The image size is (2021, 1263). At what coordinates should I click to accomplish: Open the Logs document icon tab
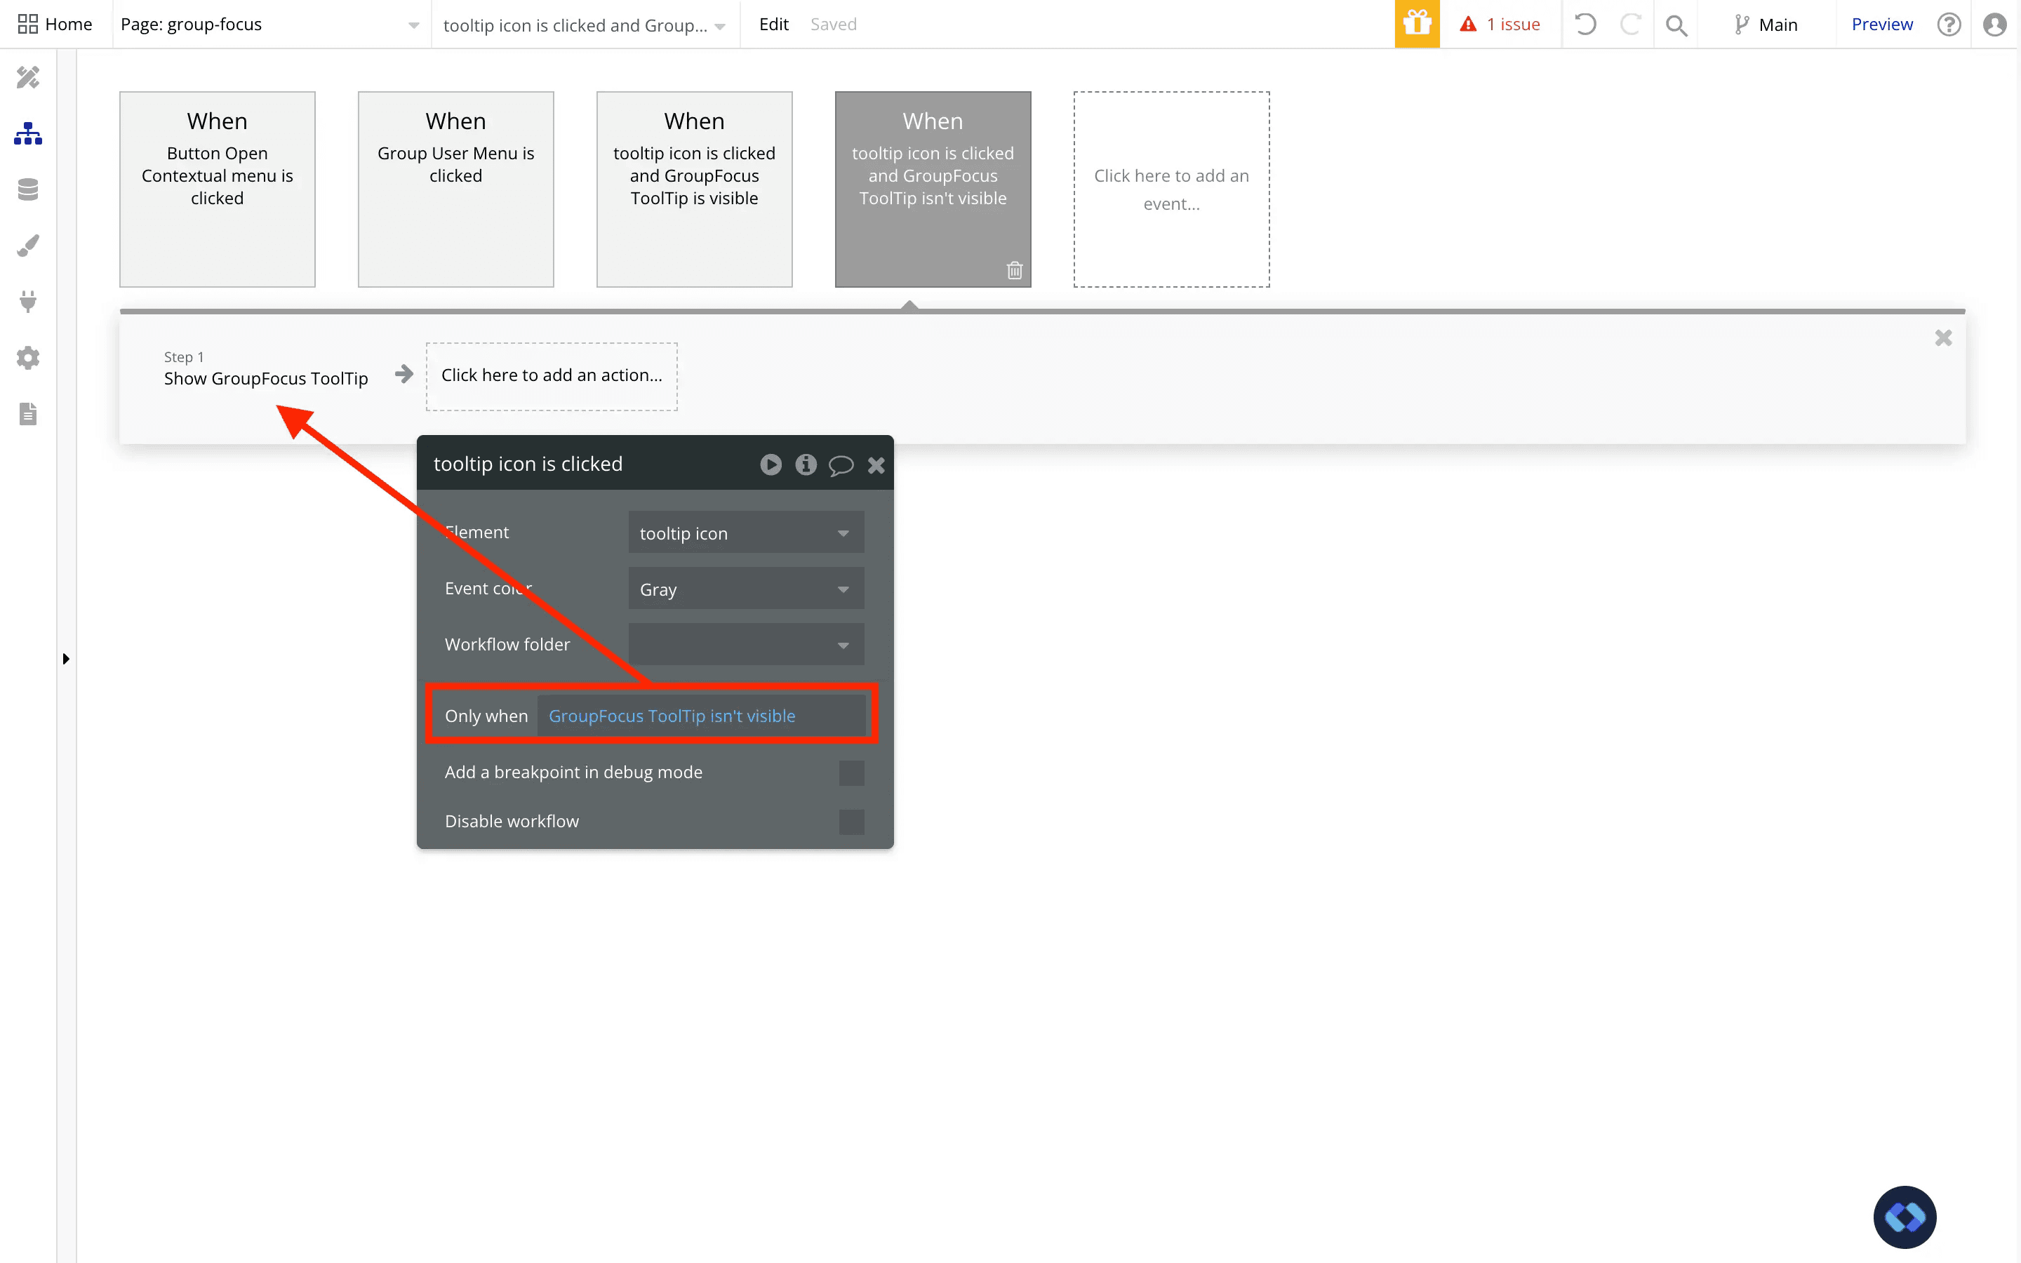click(27, 413)
